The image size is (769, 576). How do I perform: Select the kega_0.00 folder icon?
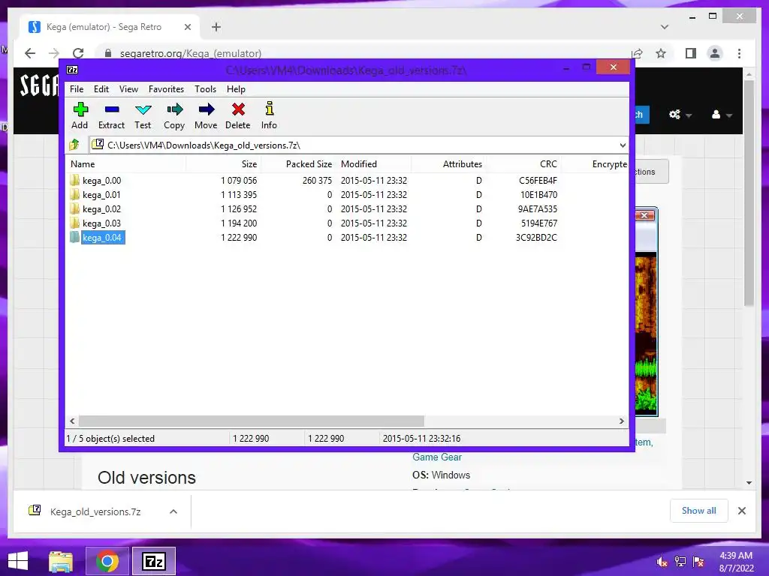coord(74,180)
